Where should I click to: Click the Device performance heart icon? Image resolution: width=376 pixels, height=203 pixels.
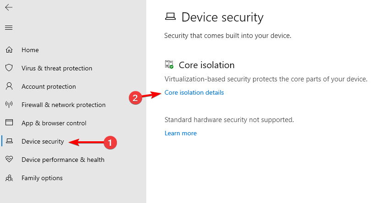click(9, 159)
